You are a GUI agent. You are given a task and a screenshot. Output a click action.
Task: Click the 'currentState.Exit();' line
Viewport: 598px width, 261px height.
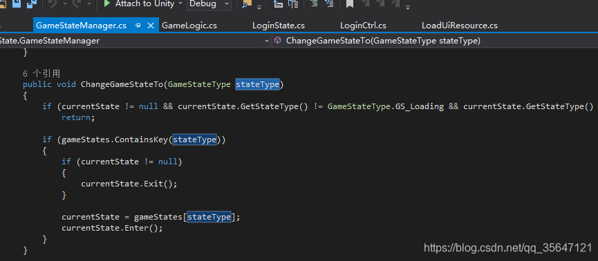[129, 184]
